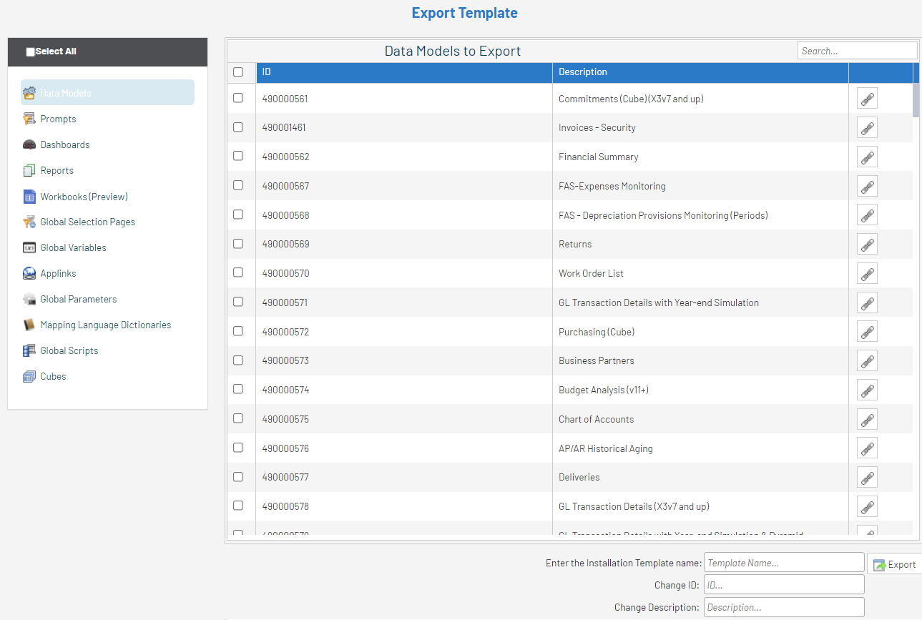This screenshot has width=922, height=620.
Task: Open Mapping Language Dictionaries section
Action: [105, 325]
